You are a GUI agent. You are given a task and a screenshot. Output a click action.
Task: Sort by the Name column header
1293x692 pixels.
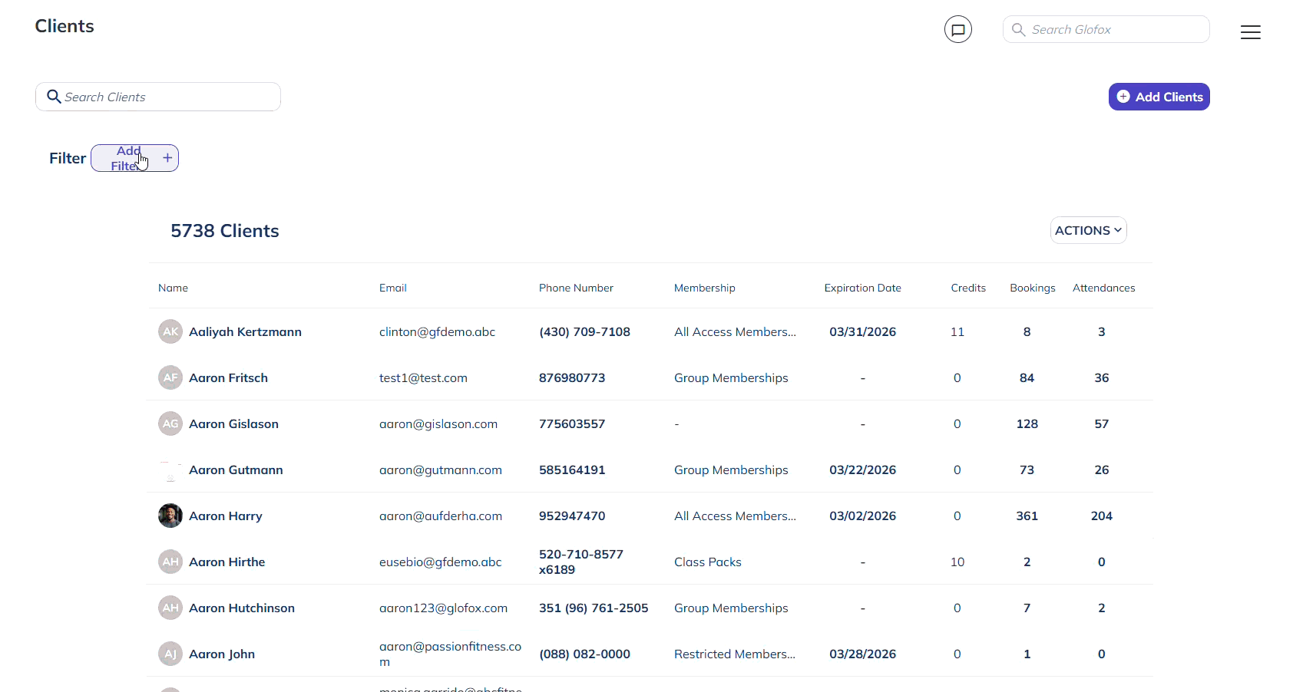click(x=173, y=288)
